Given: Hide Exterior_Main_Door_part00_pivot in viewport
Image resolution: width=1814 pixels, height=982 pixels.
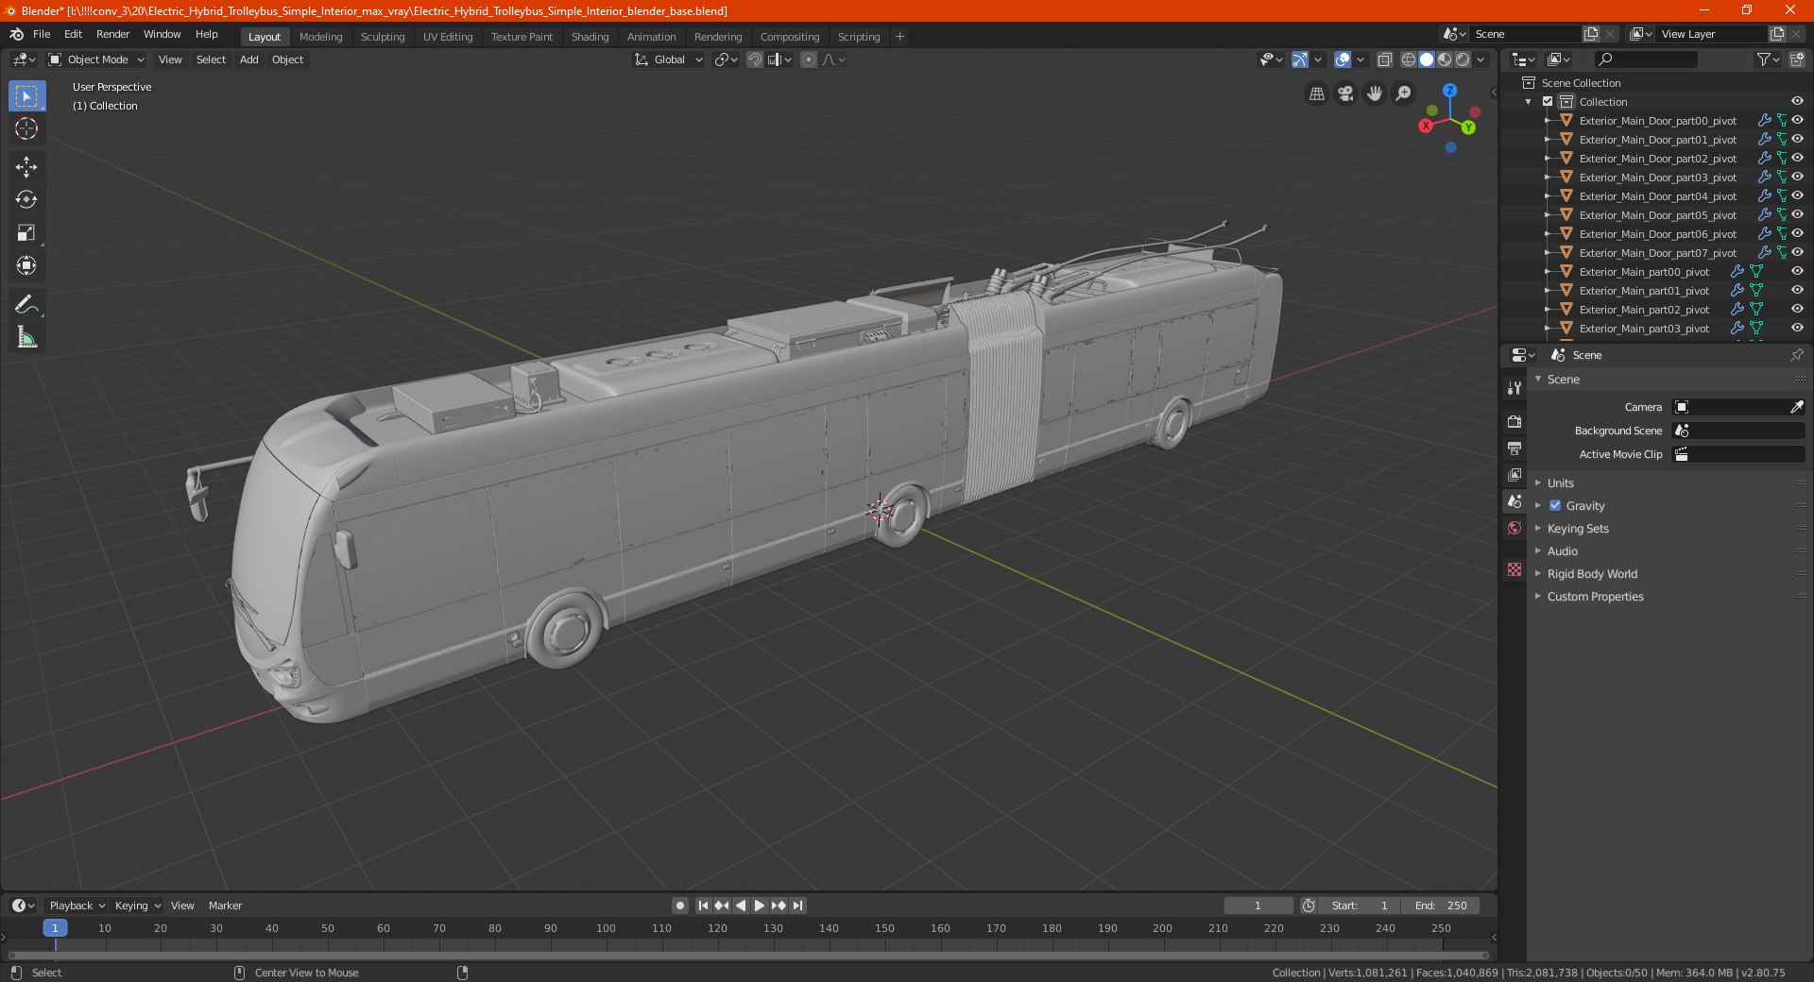Looking at the screenshot, I should point(1797,121).
